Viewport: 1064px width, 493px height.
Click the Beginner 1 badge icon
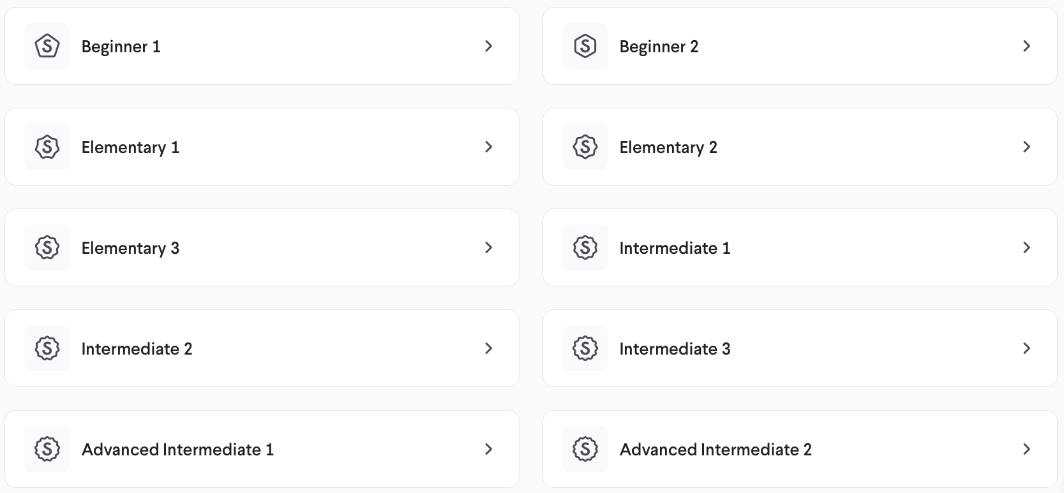[x=47, y=46]
